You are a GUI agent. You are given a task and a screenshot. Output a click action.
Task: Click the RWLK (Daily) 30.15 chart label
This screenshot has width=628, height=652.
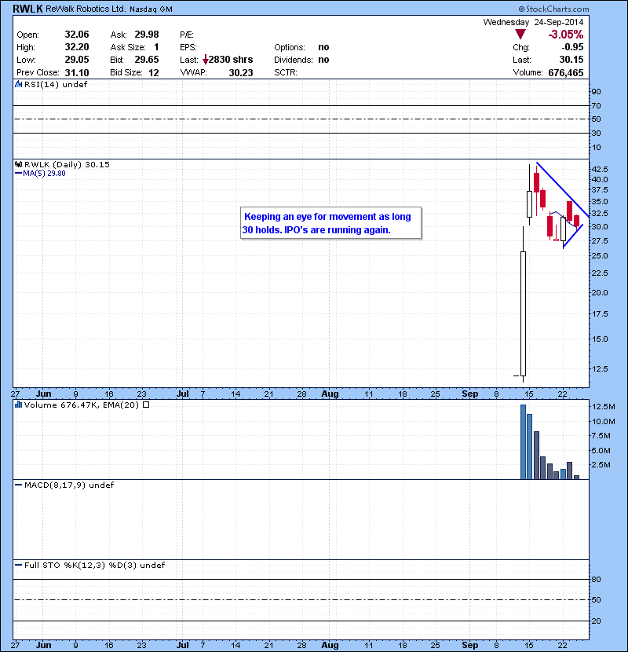click(x=67, y=164)
